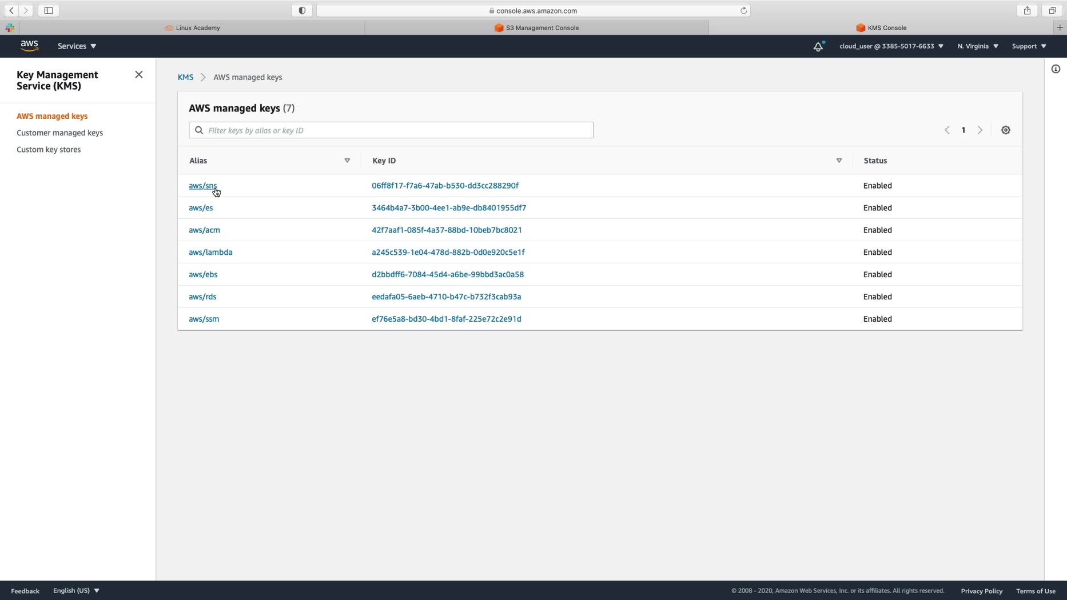The image size is (1067, 600).
Task: Click the KMS breadcrumb link
Action: [x=185, y=77]
